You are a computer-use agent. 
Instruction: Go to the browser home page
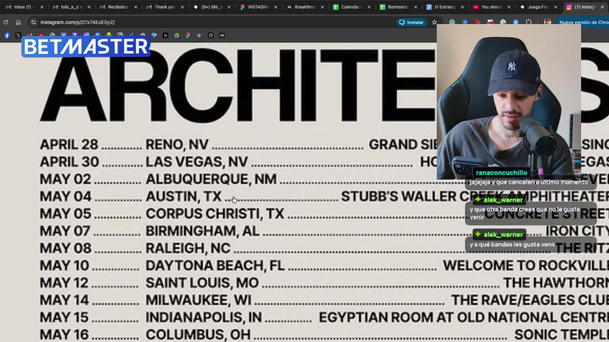(18, 22)
